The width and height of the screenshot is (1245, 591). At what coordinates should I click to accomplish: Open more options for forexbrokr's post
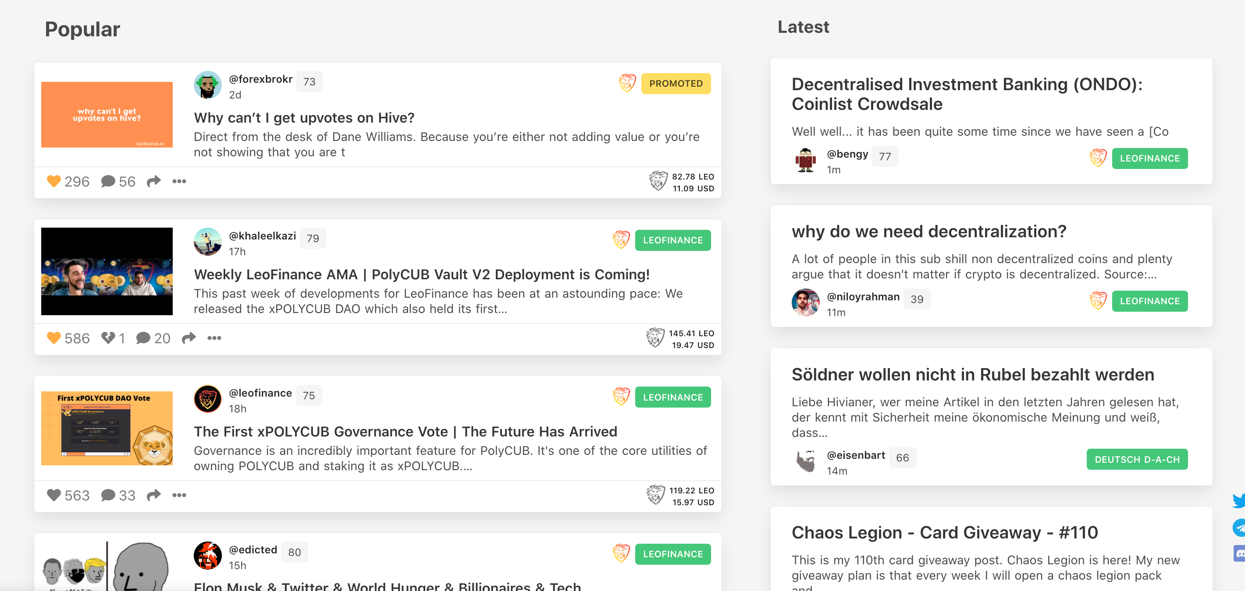tap(179, 181)
